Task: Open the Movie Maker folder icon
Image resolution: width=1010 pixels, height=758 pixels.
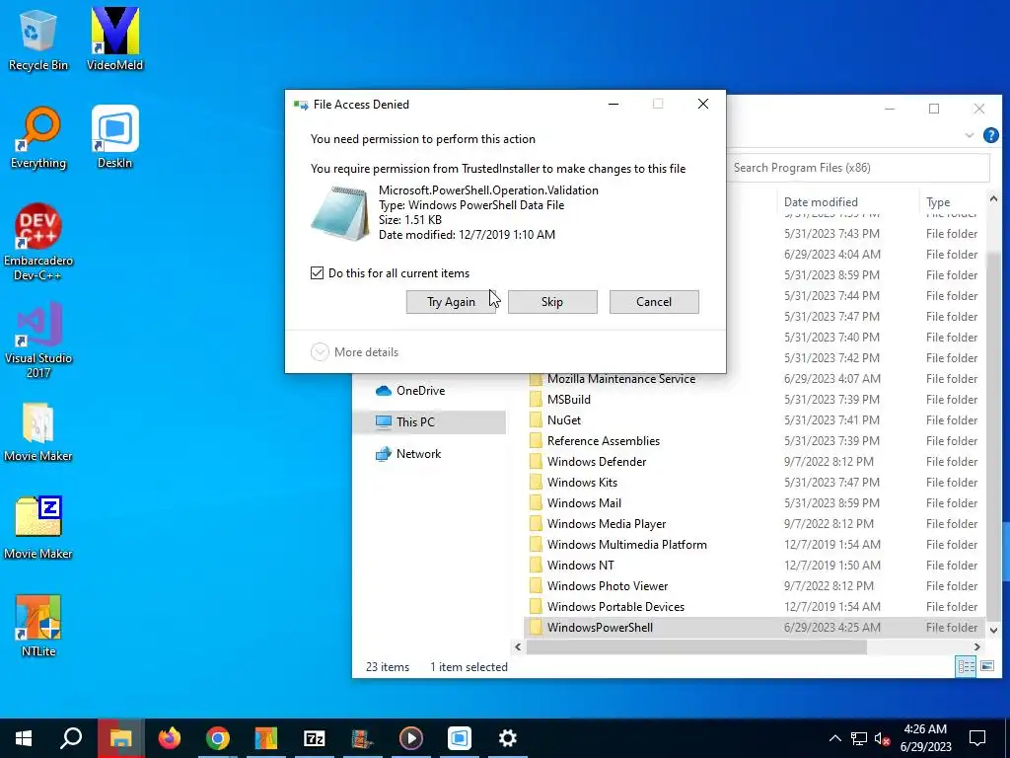Action: tap(38, 432)
